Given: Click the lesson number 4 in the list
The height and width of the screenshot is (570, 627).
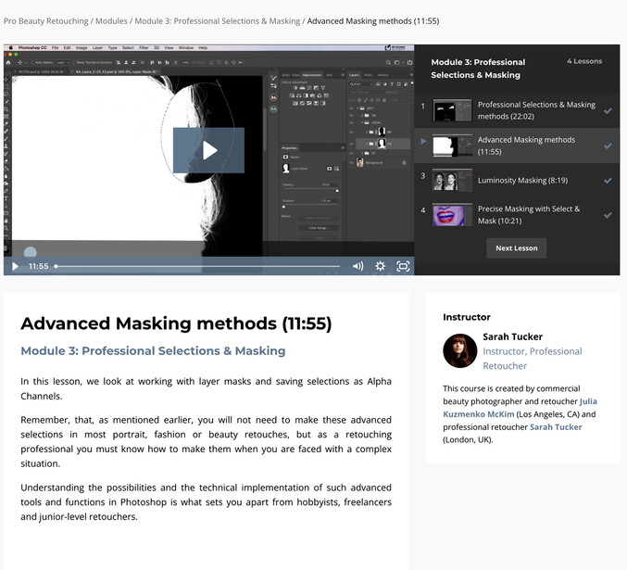Looking at the screenshot, I should pyautogui.click(x=422, y=210).
